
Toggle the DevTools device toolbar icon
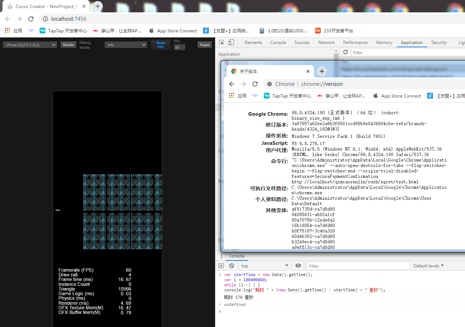click(x=231, y=43)
